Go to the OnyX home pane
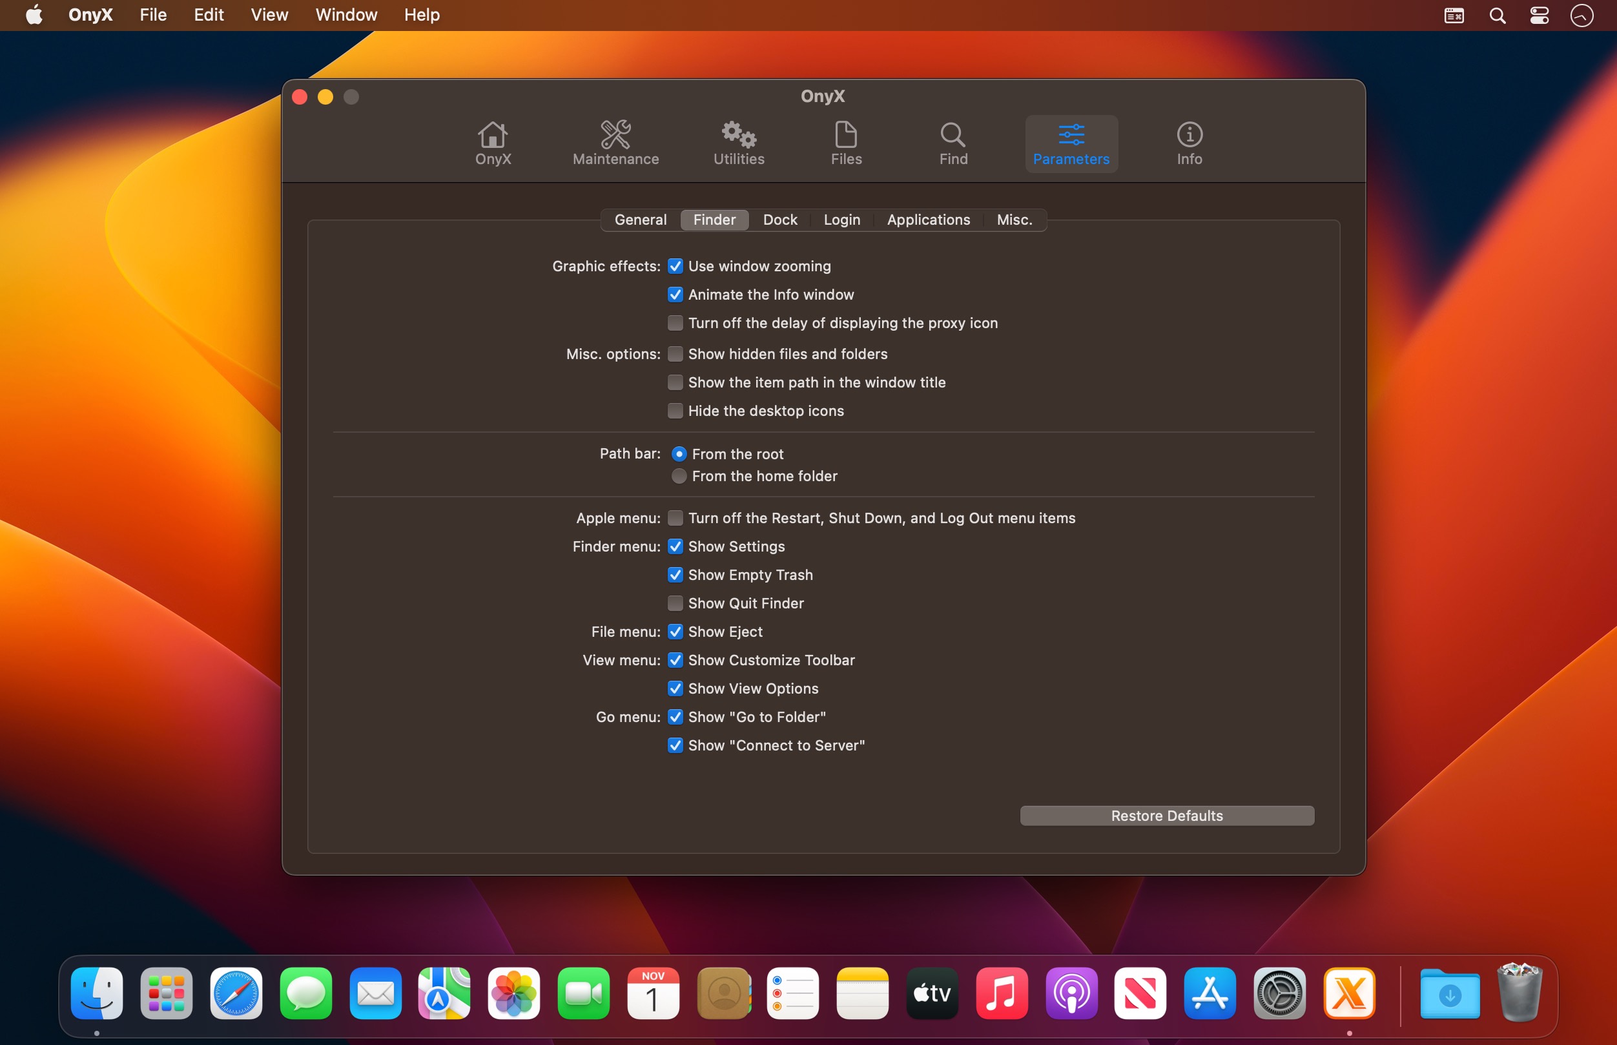1617x1045 pixels. (x=493, y=143)
